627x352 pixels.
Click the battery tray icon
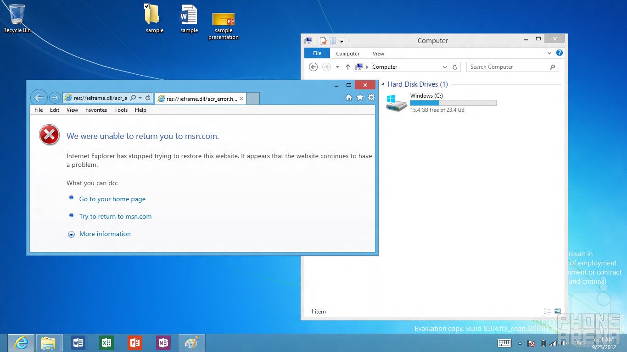(x=543, y=343)
